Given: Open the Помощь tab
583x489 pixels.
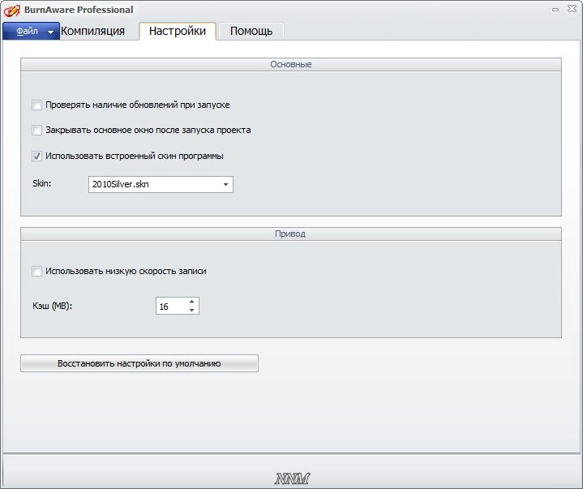Looking at the screenshot, I should (251, 31).
